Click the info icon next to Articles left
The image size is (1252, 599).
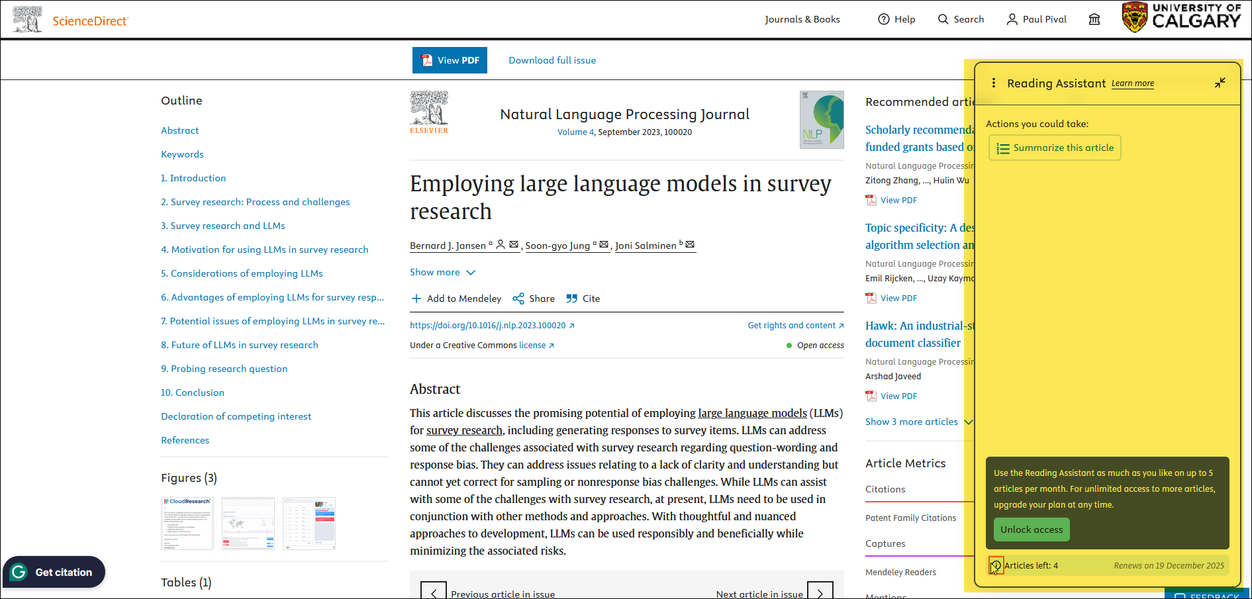pos(996,566)
